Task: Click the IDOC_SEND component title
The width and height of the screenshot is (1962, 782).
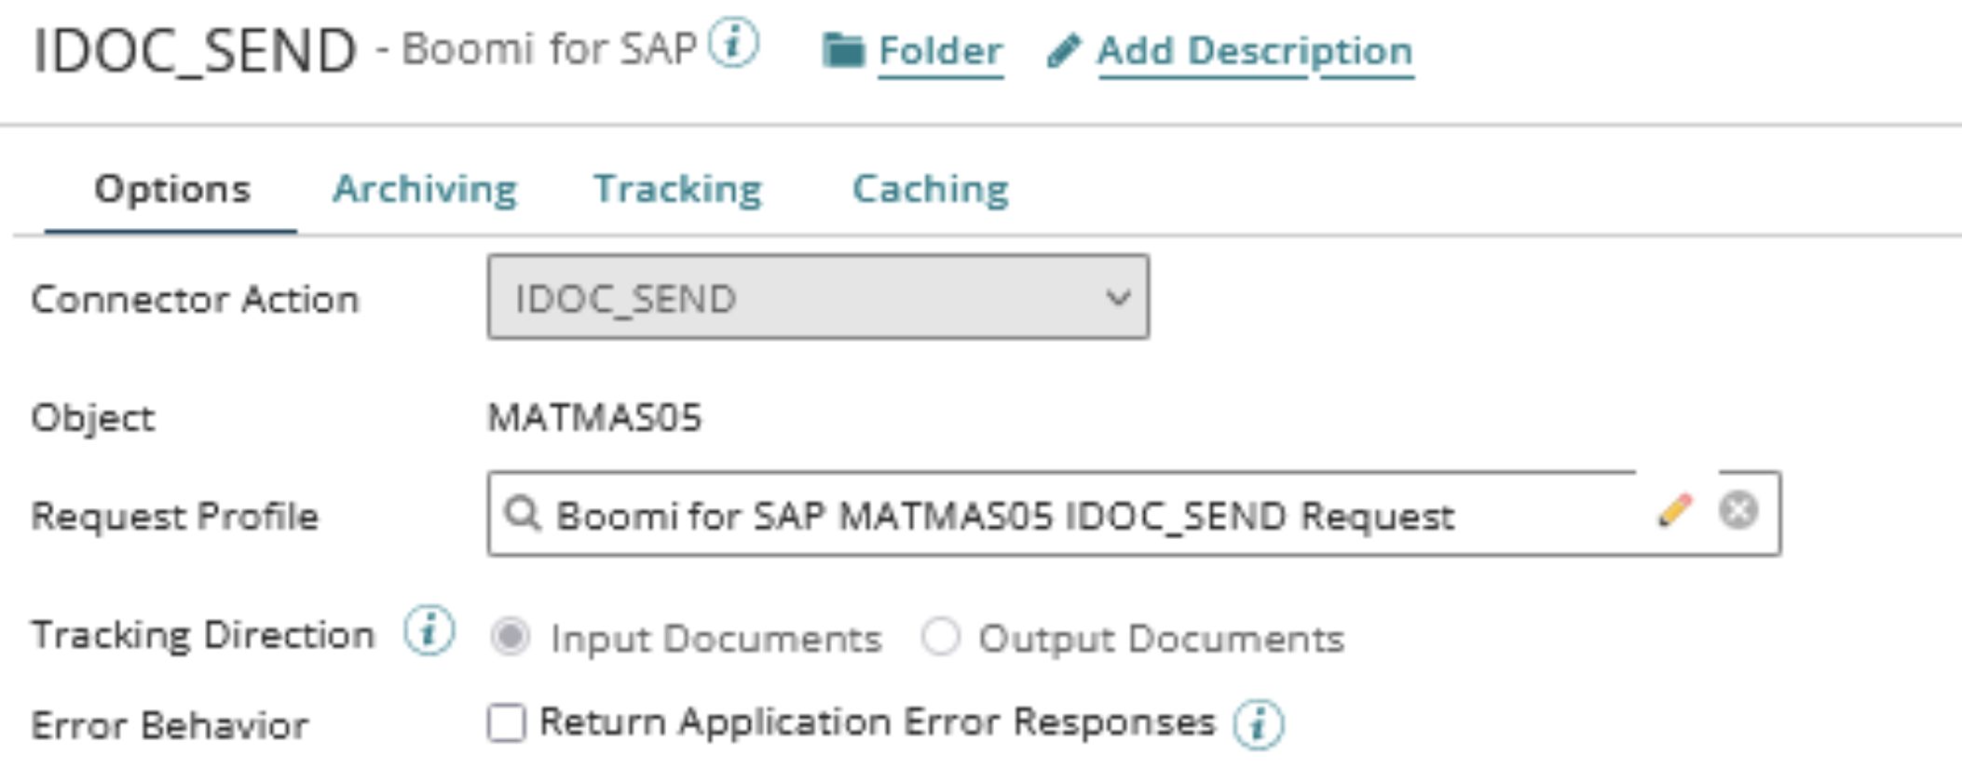Action: click(x=195, y=50)
